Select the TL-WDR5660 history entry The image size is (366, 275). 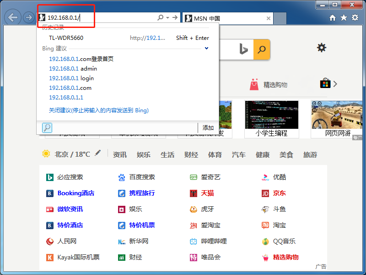pos(128,38)
